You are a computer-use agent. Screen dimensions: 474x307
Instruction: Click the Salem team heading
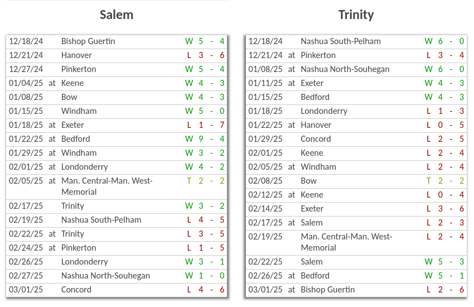[117, 15]
